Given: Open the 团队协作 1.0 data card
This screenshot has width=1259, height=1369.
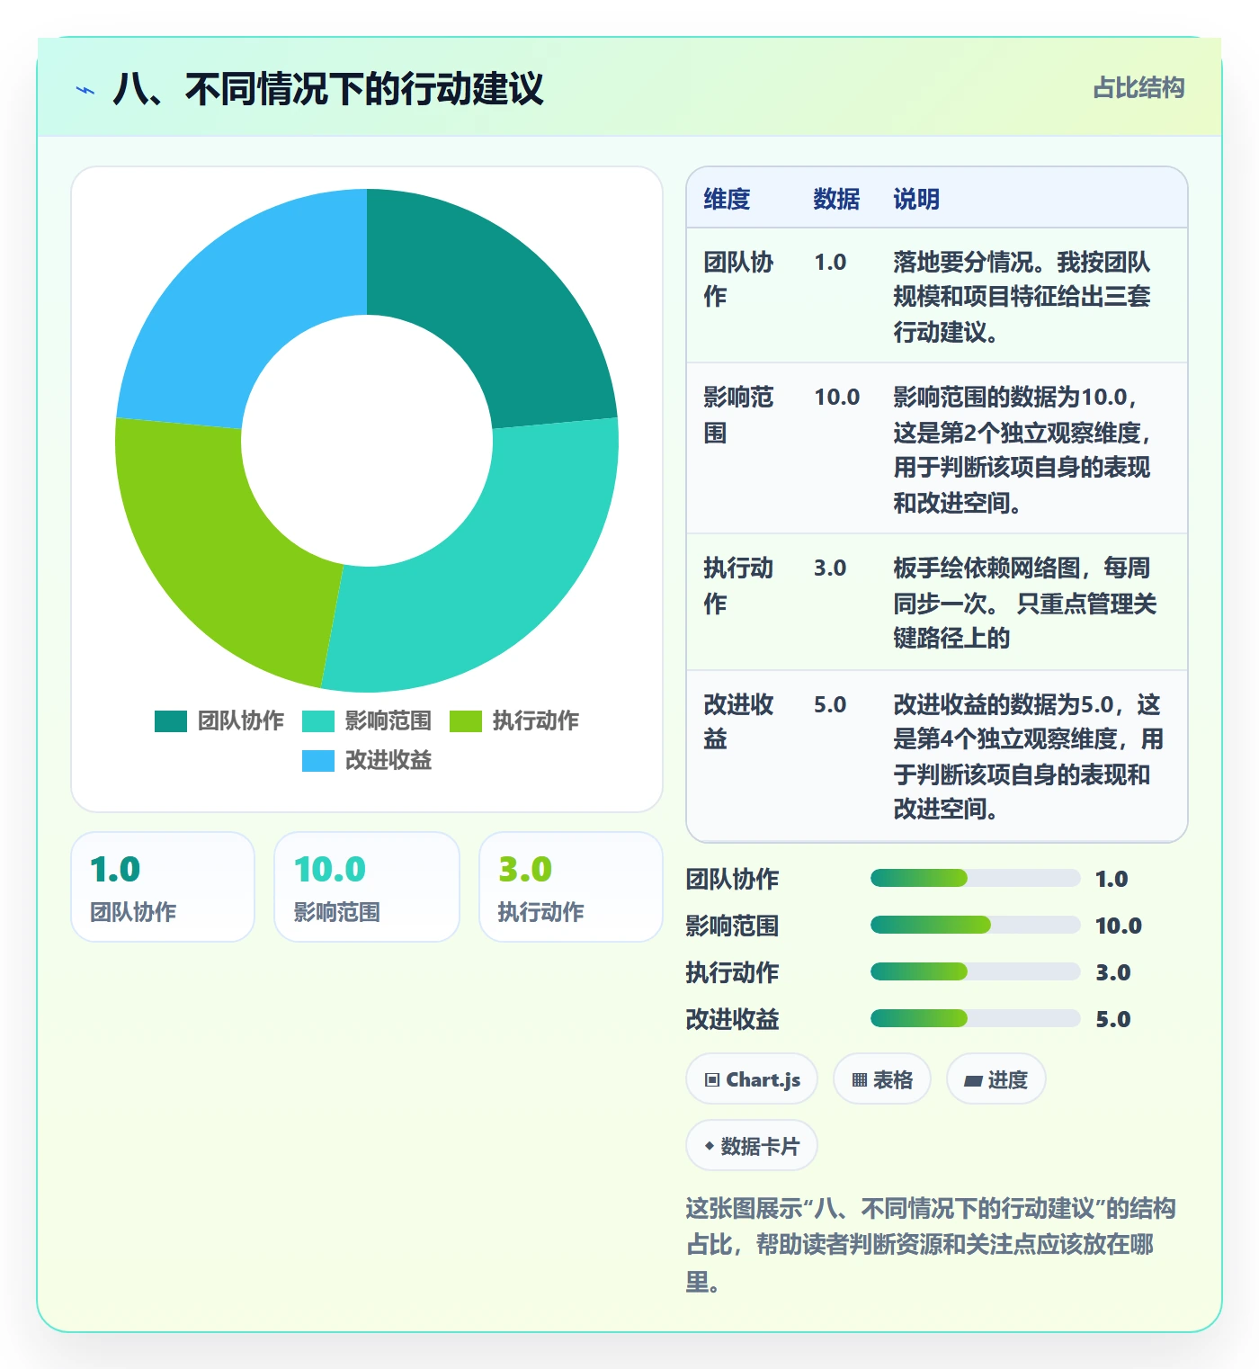Looking at the screenshot, I should [x=163, y=887].
